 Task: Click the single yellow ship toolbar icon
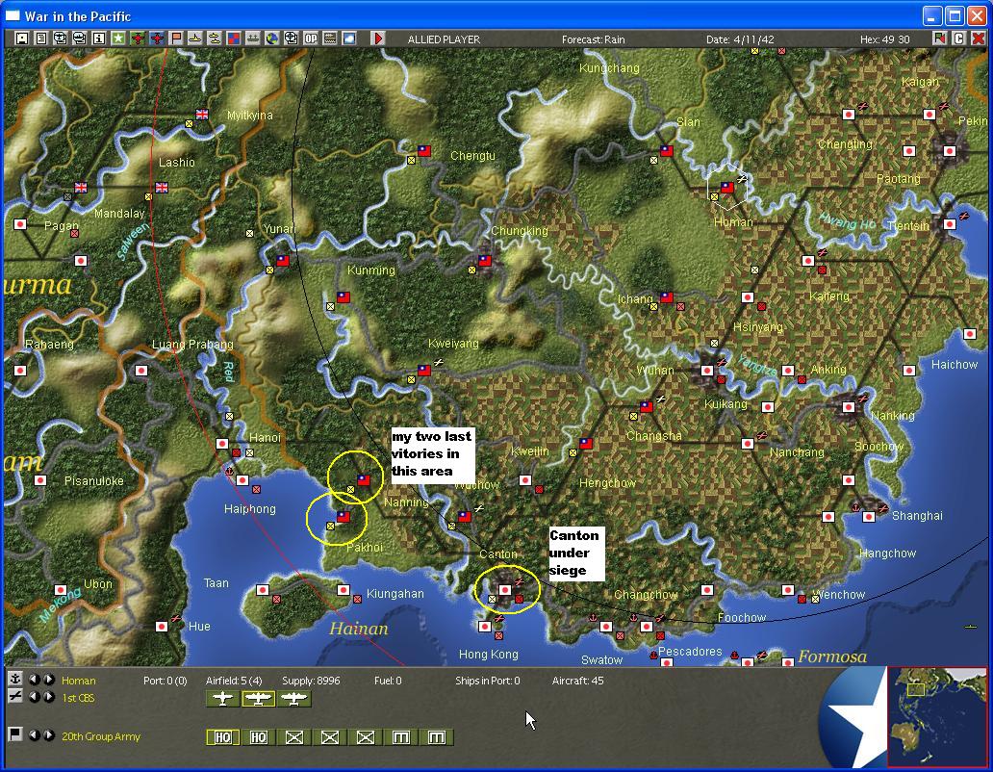click(195, 39)
